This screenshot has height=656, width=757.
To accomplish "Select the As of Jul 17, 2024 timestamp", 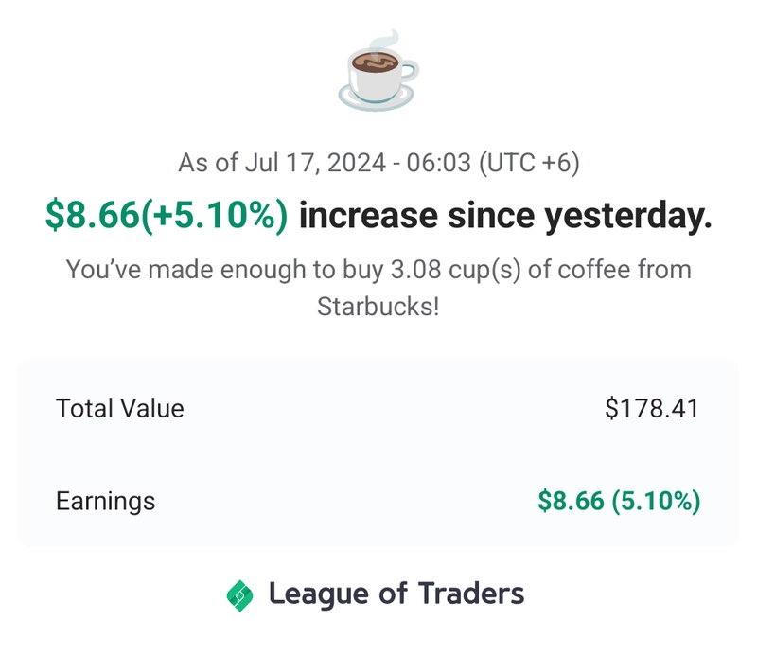I will [x=378, y=162].
